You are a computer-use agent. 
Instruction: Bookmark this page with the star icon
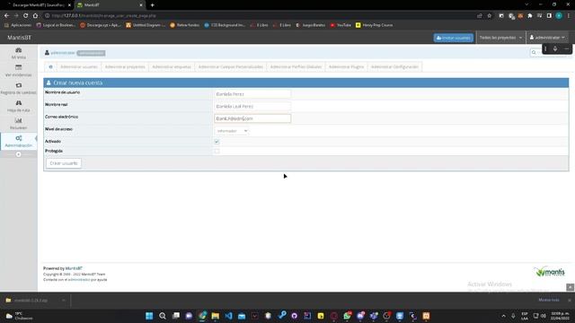(x=489, y=16)
